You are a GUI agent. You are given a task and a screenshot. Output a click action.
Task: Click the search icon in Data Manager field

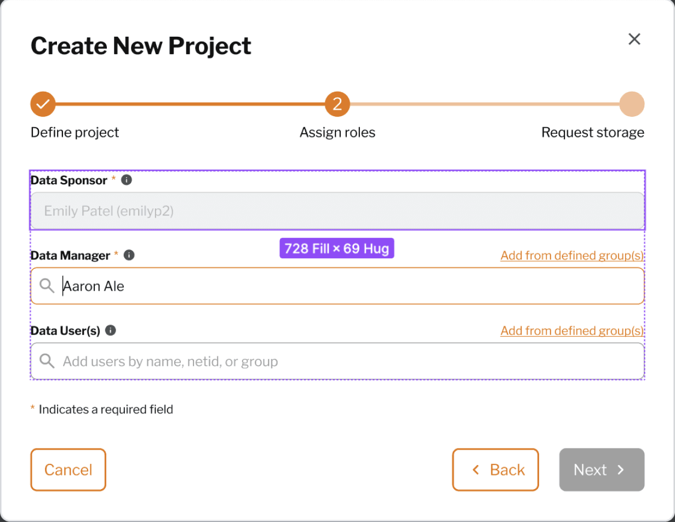tap(47, 286)
